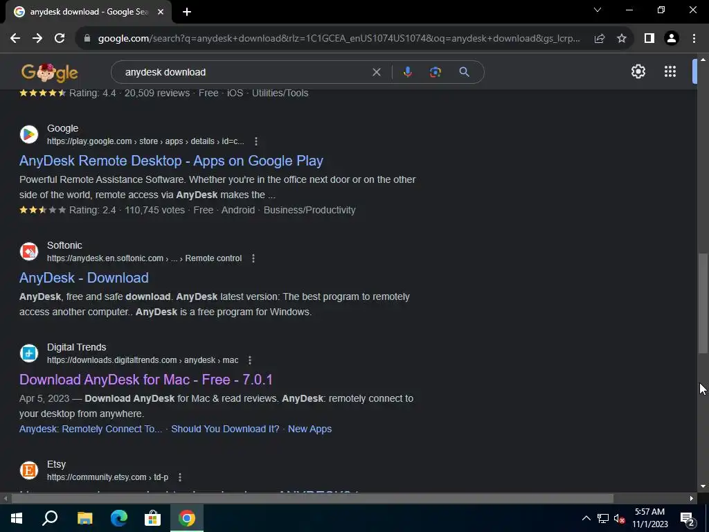Open the Google apps grid
Viewport: 709px width, 532px height.
670,71
